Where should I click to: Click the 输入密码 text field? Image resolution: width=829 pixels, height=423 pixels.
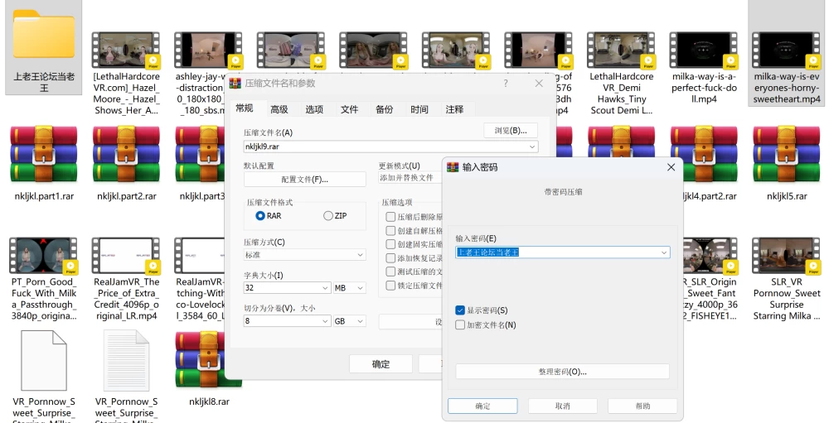pos(563,252)
